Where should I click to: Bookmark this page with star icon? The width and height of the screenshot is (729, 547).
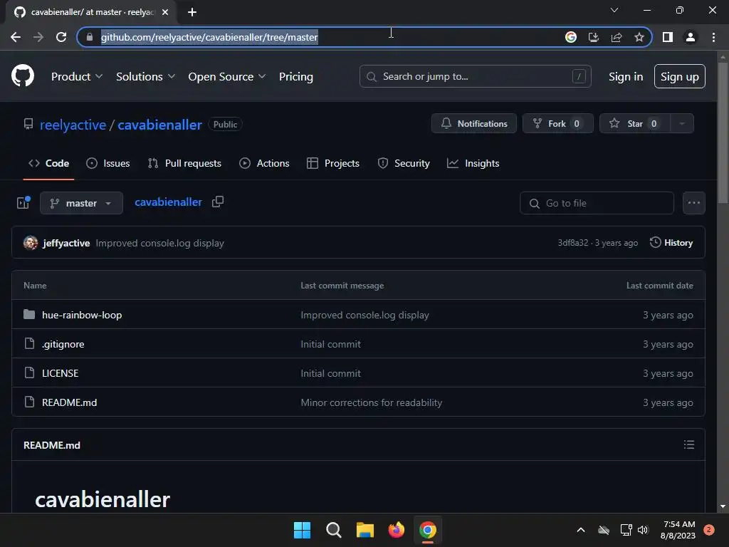click(x=639, y=37)
